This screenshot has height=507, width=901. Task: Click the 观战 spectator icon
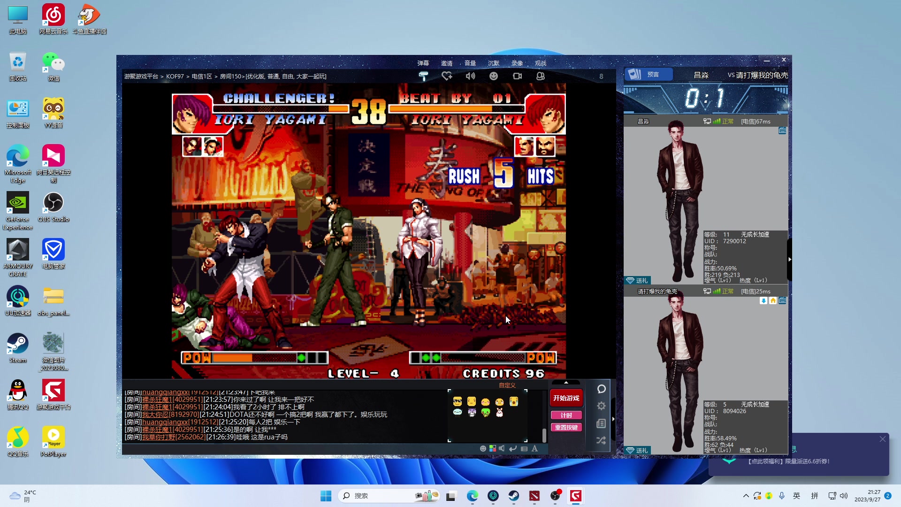tap(541, 76)
